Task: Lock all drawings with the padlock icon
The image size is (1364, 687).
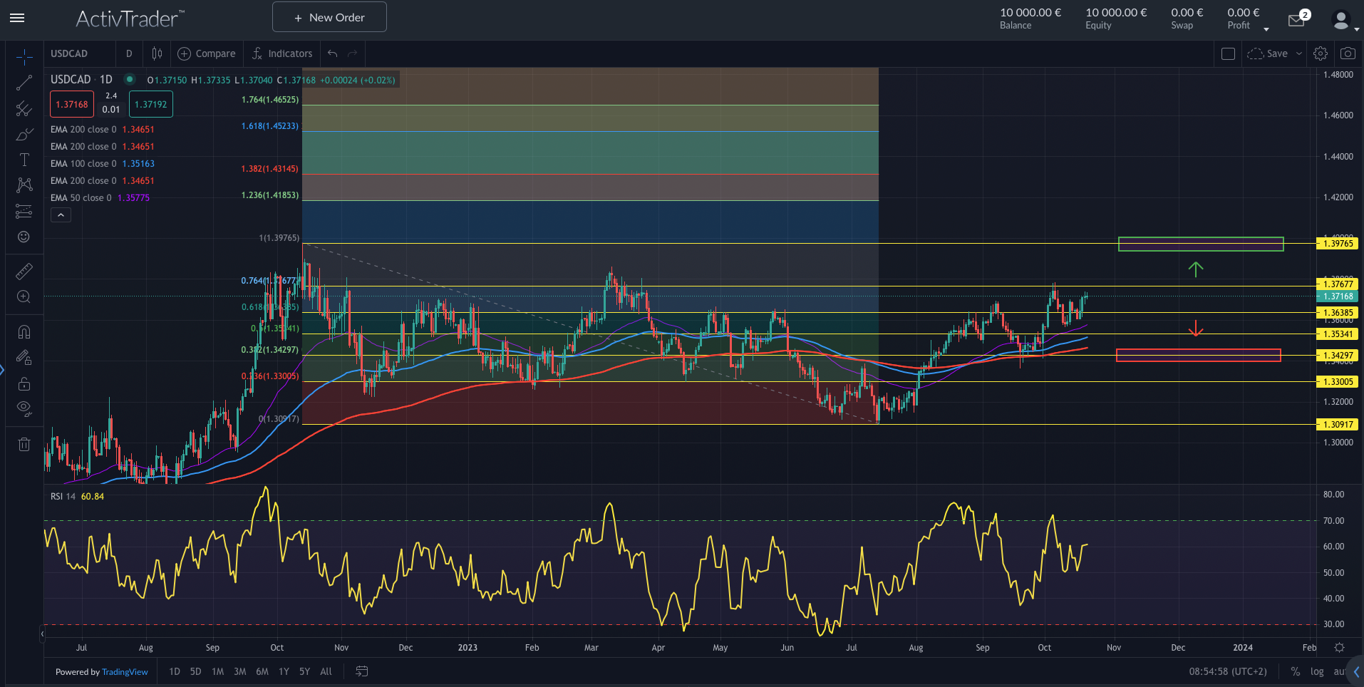Action: [x=24, y=383]
